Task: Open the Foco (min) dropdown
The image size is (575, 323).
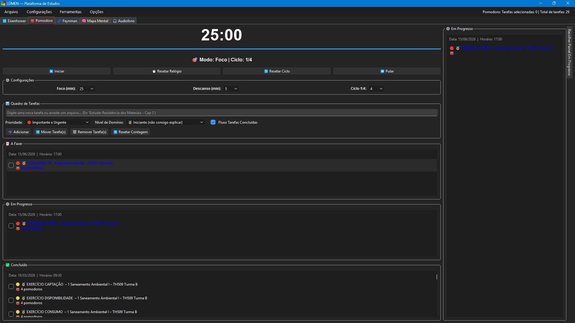Action: [x=87, y=89]
